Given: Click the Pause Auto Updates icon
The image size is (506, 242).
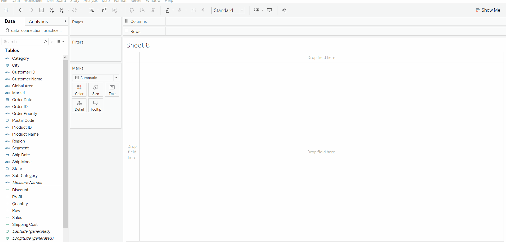Looking at the screenshot, I should (x=62, y=10).
